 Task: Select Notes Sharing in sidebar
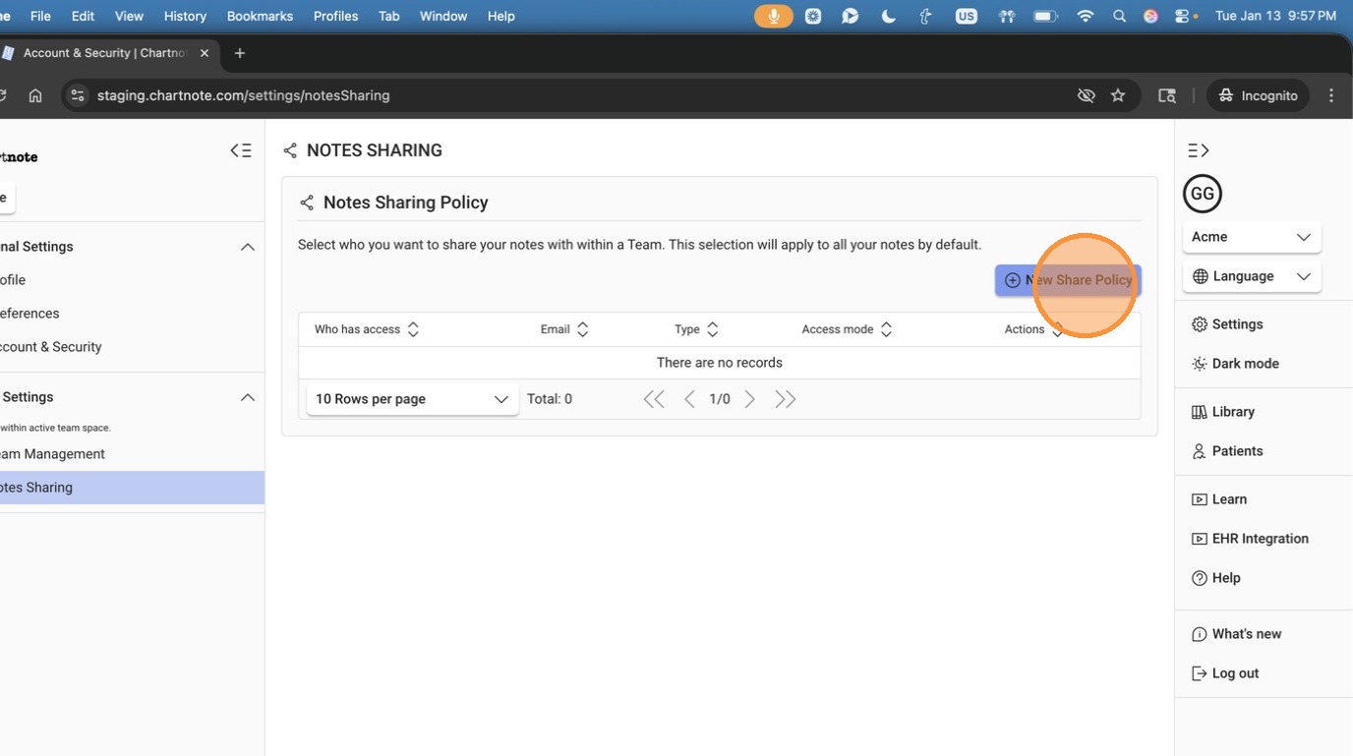(x=132, y=488)
